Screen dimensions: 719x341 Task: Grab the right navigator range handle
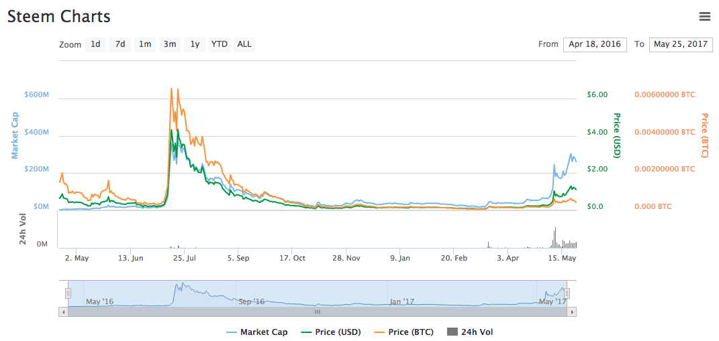[567, 293]
